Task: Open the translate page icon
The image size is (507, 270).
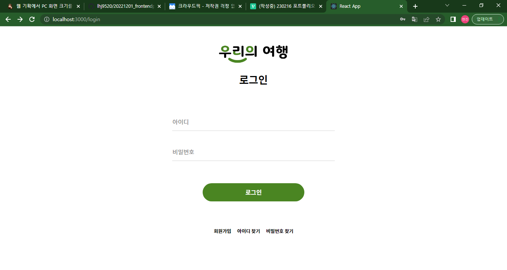Action: point(415,19)
